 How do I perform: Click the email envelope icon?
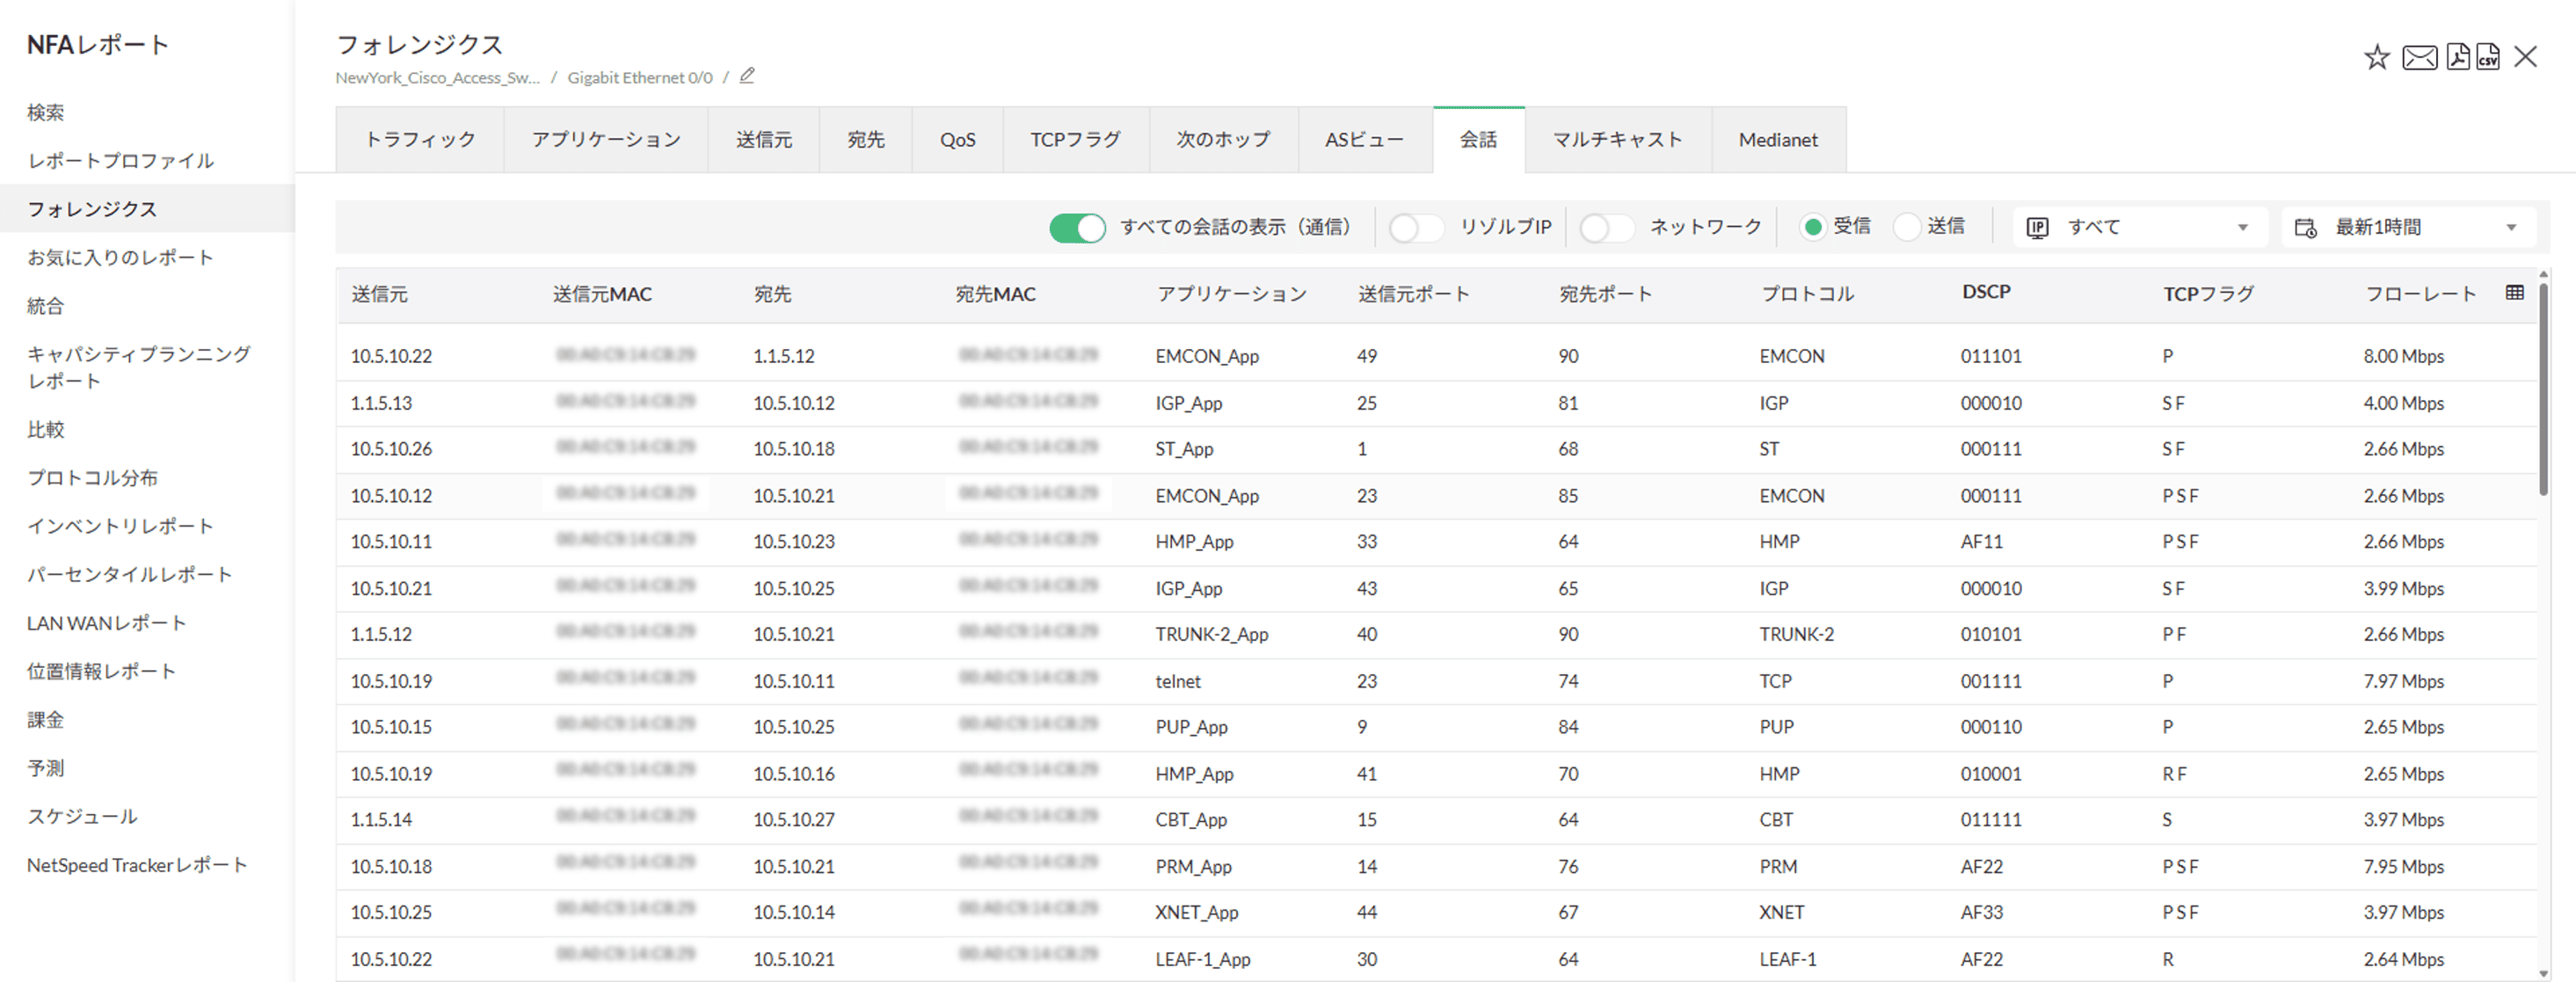tap(2419, 57)
